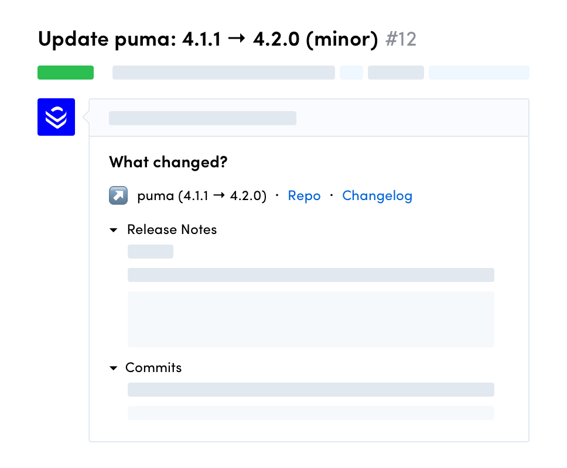Click the comment header placeholder bar
567x468 pixels.
[203, 118]
